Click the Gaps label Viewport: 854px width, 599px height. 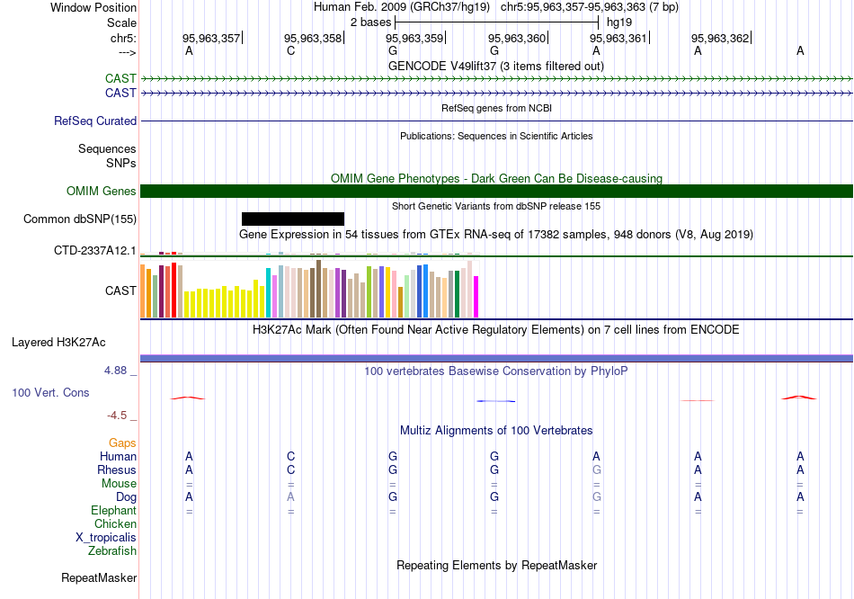pos(122,443)
